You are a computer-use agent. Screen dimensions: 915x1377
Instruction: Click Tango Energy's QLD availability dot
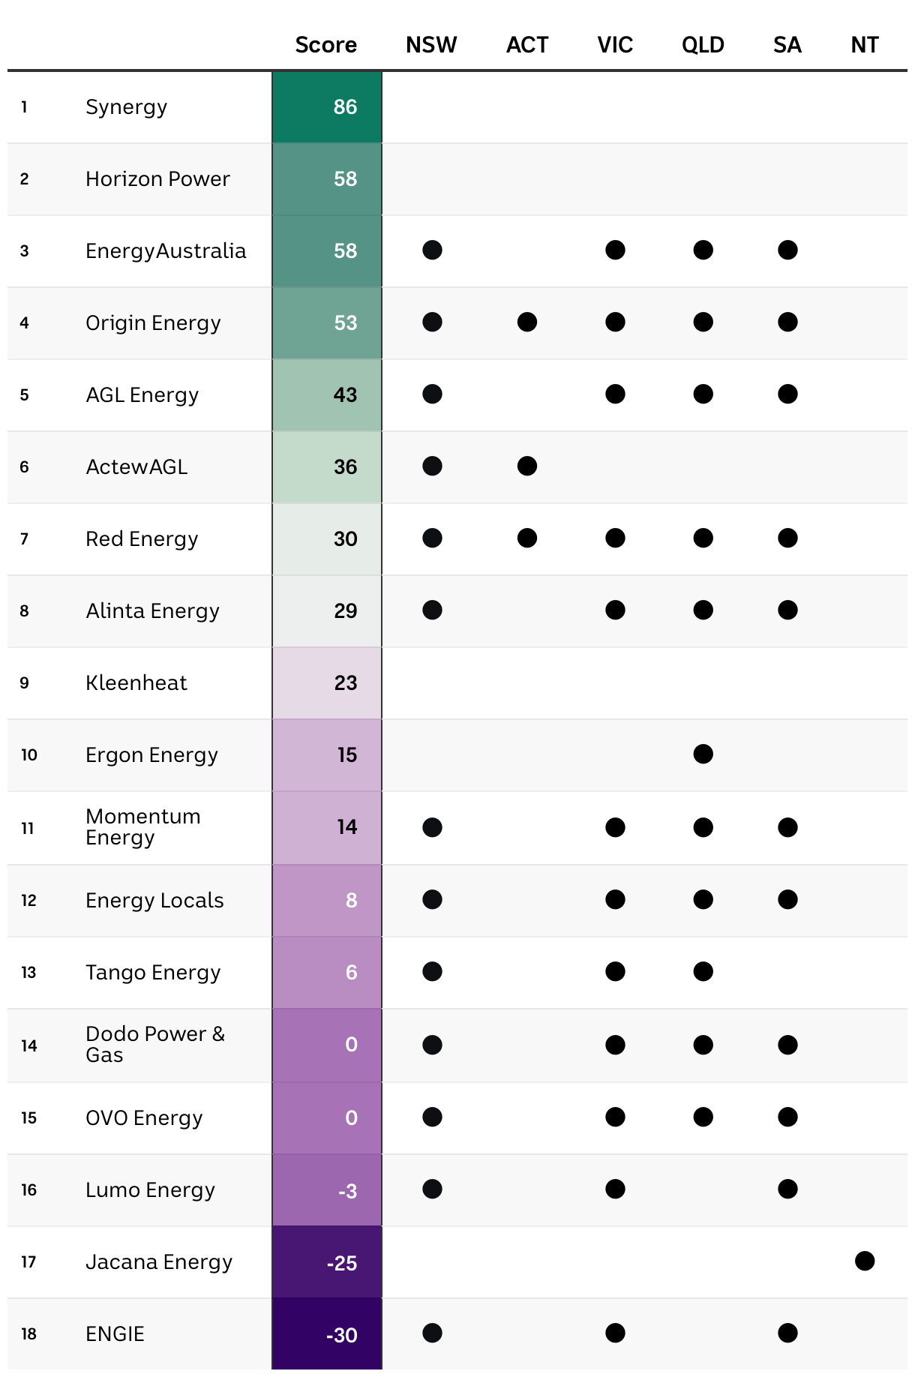pos(703,972)
